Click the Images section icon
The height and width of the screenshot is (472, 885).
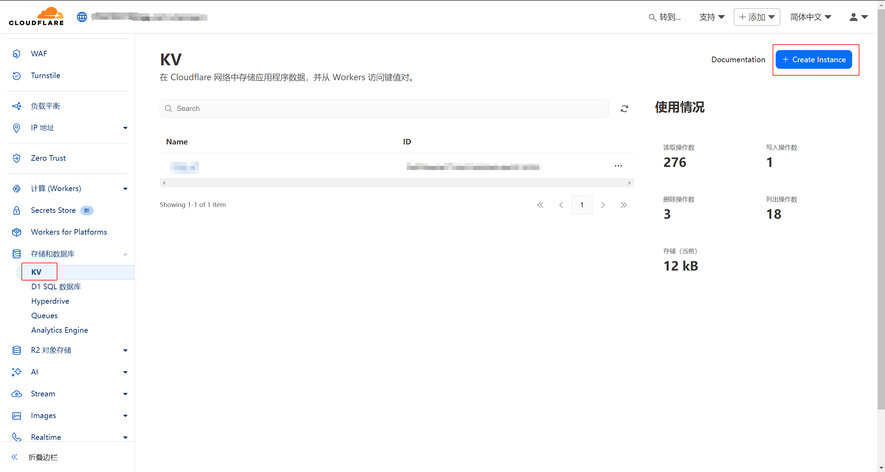[x=16, y=415]
